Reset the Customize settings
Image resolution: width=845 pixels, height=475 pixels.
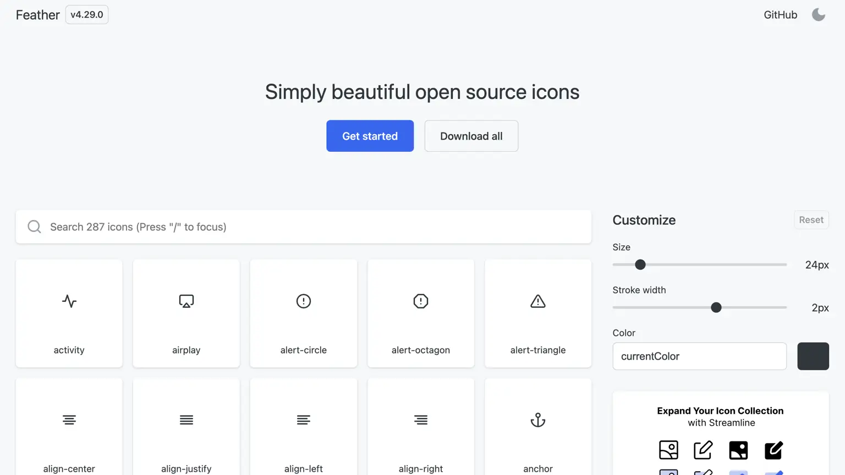click(x=811, y=219)
